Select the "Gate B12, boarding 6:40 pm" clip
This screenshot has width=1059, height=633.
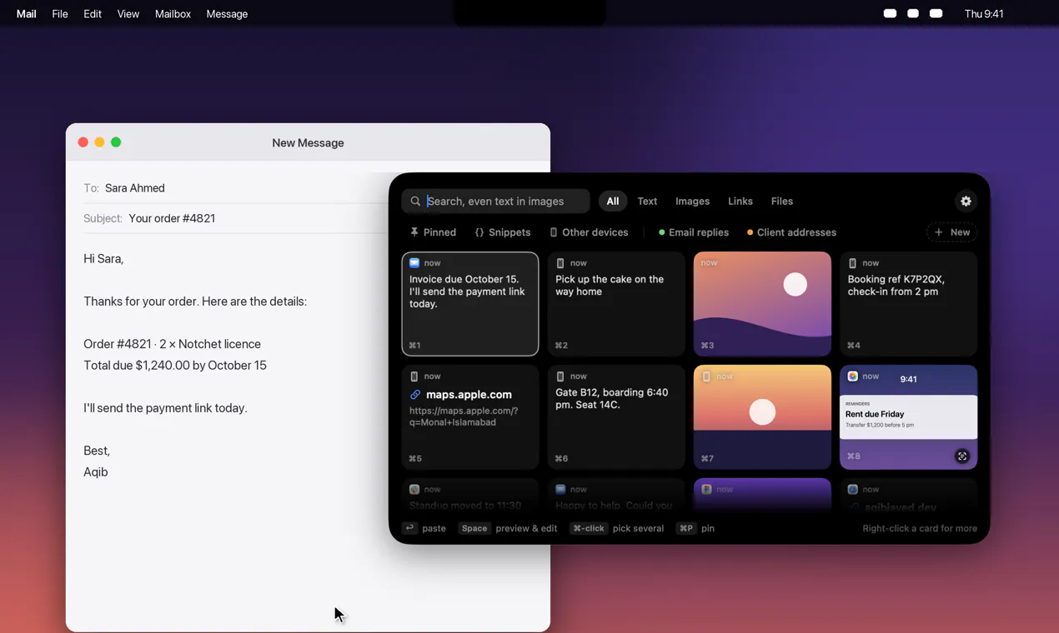pos(616,417)
